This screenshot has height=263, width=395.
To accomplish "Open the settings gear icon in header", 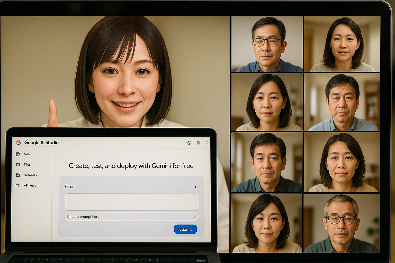I will 198,143.
